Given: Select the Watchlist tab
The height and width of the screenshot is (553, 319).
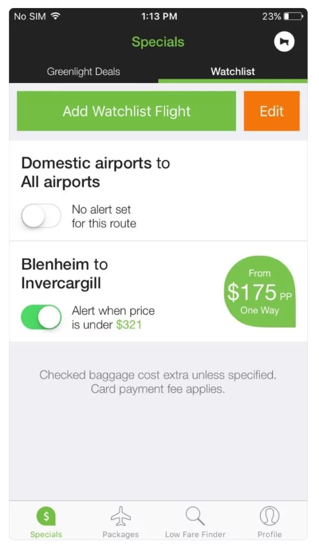Looking at the screenshot, I should pos(233,72).
